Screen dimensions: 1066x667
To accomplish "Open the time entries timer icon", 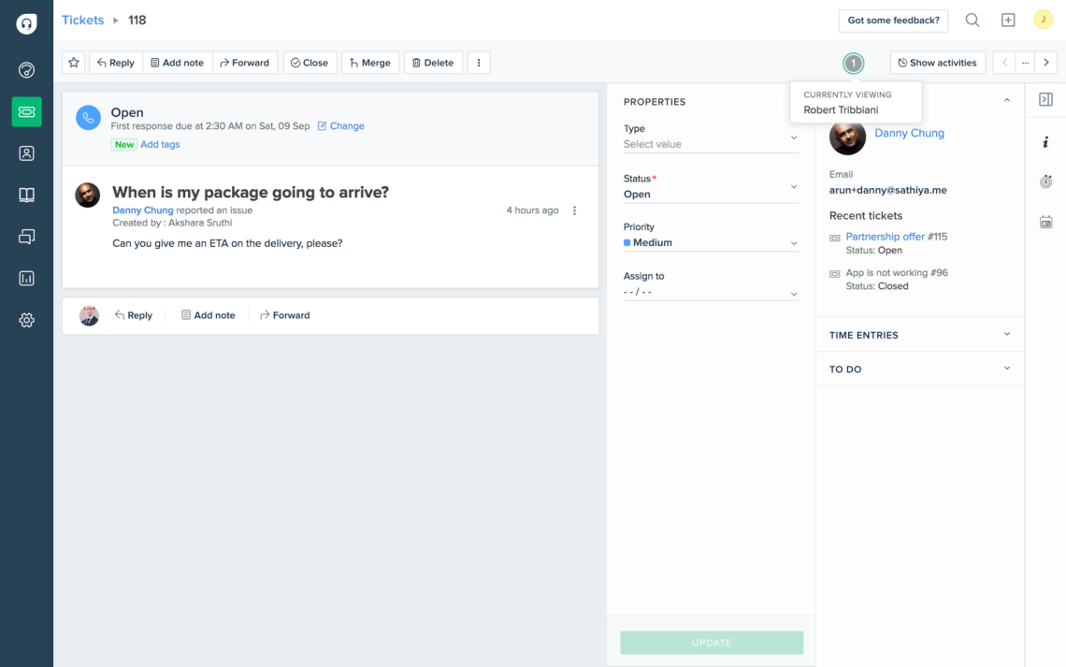I will click(1046, 181).
